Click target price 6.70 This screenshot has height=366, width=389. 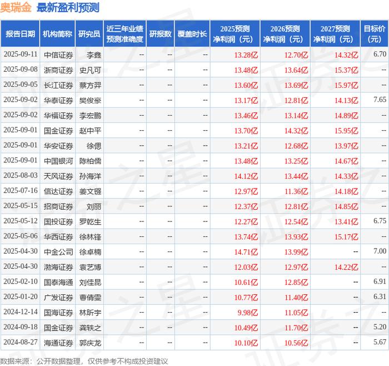[x=380, y=54]
